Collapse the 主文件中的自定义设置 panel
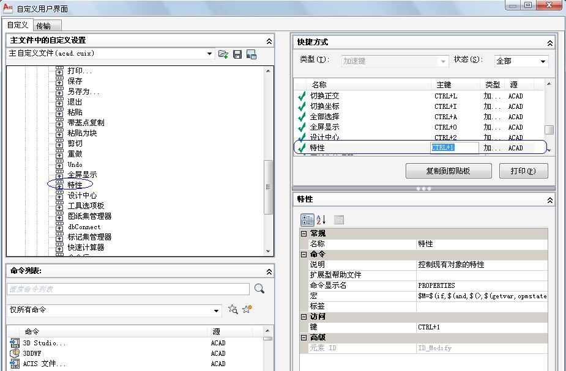566x371 pixels. pos(269,41)
